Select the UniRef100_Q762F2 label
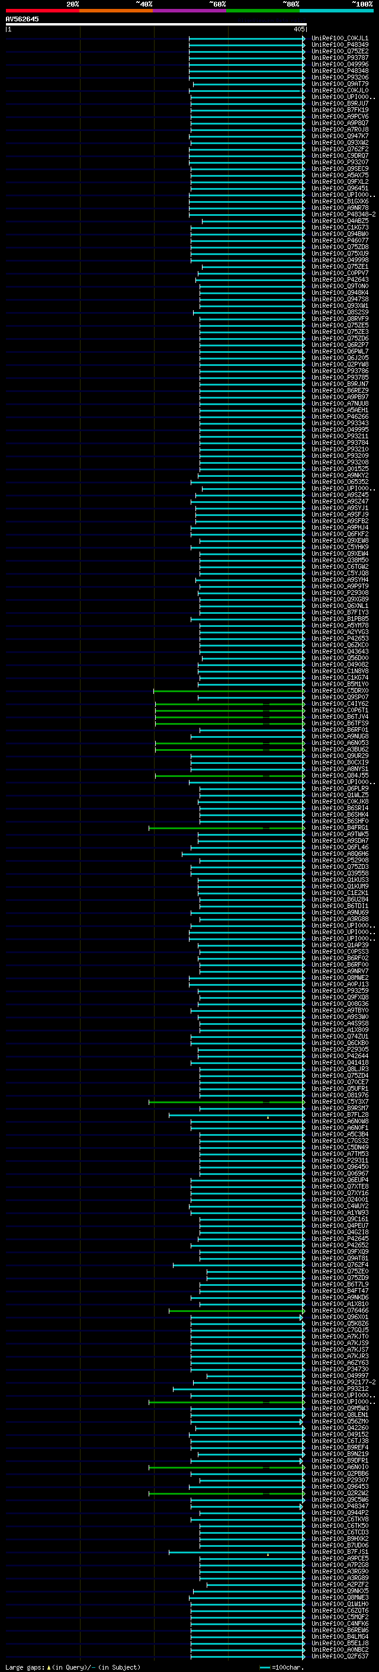Image resolution: width=379 pixels, height=1672 pixels. [x=339, y=149]
